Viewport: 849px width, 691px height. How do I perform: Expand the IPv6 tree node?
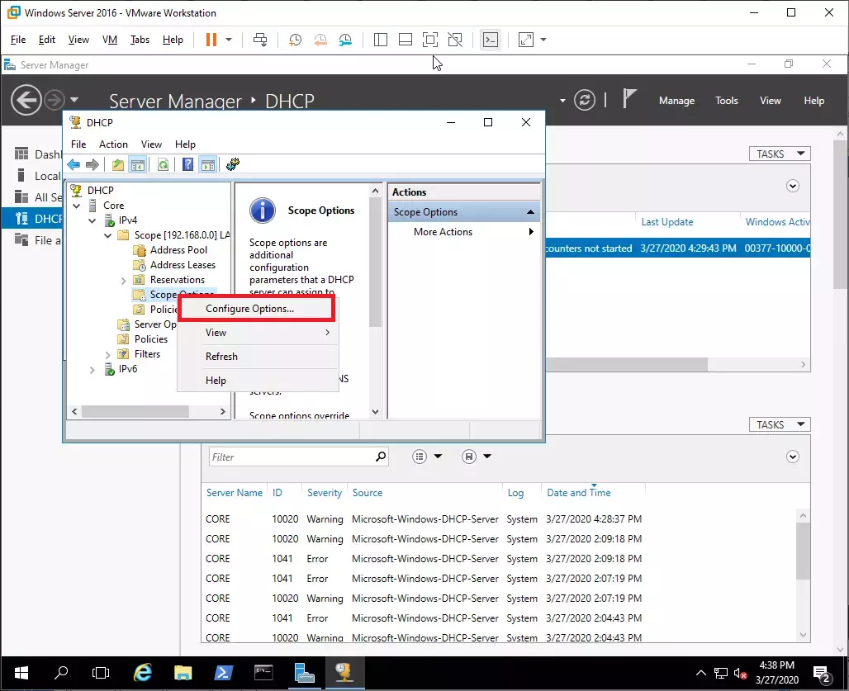pyautogui.click(x=92, y=370)
